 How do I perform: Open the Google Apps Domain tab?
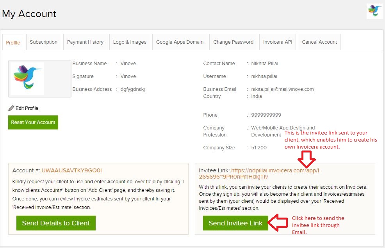point(180,42)
